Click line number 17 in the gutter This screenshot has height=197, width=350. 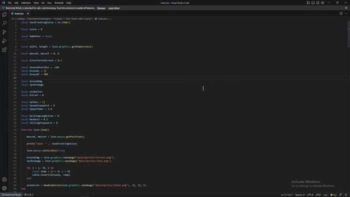tap(15, 78)
